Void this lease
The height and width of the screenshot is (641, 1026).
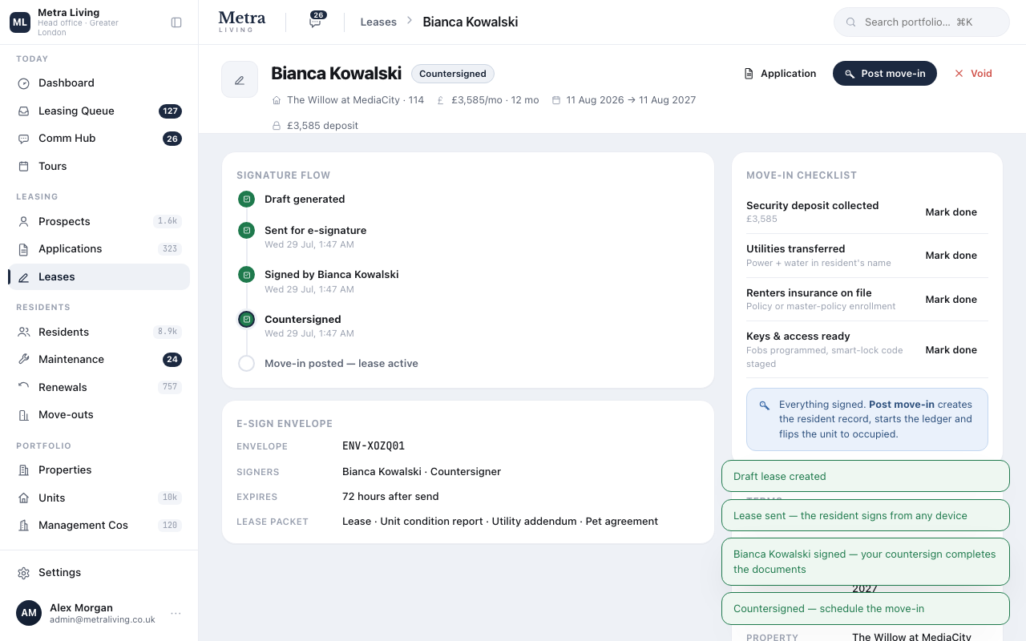(x=973, y=74)
